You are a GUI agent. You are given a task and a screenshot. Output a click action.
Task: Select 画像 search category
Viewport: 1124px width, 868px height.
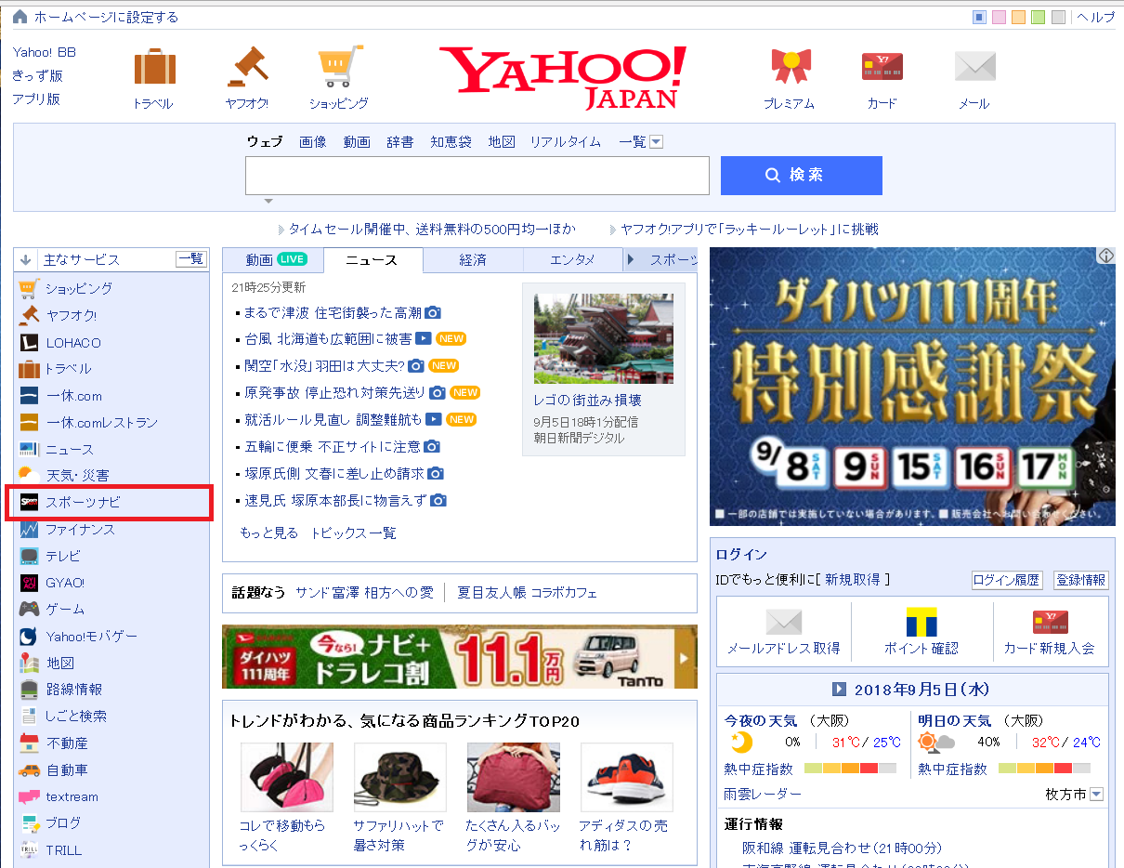click(313, 142)
